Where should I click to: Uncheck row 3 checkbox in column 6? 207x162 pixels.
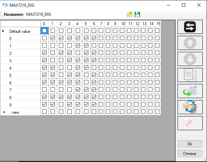coord(94,60)
